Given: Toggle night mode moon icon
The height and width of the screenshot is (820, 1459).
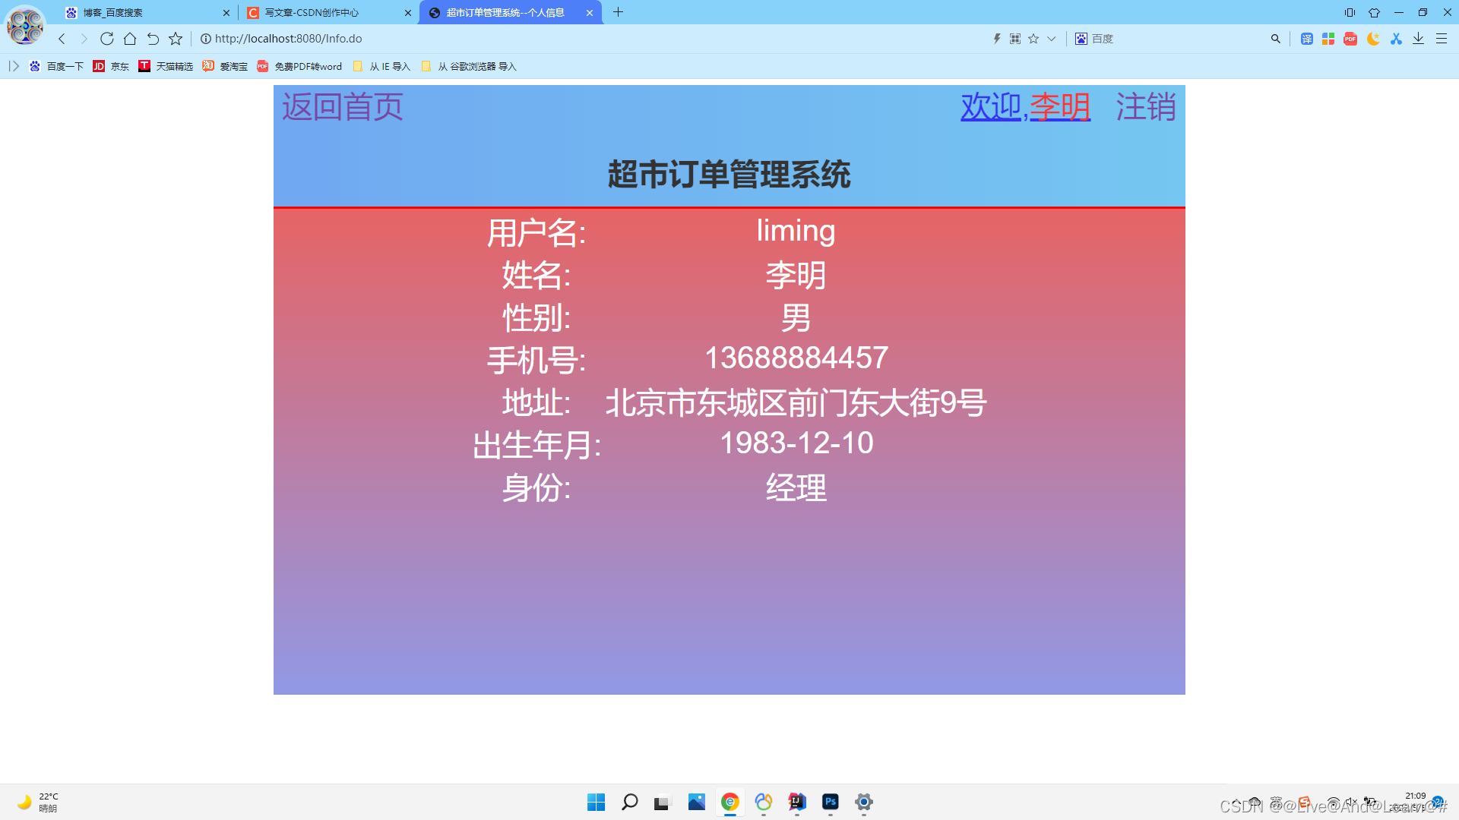Looking at the screenshot, I should 1373,39.
